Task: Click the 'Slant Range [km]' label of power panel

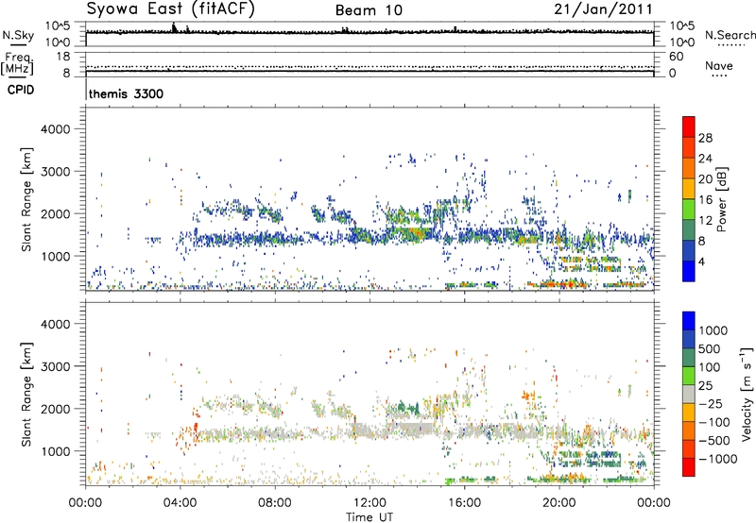Action: [x=26, y=199]
